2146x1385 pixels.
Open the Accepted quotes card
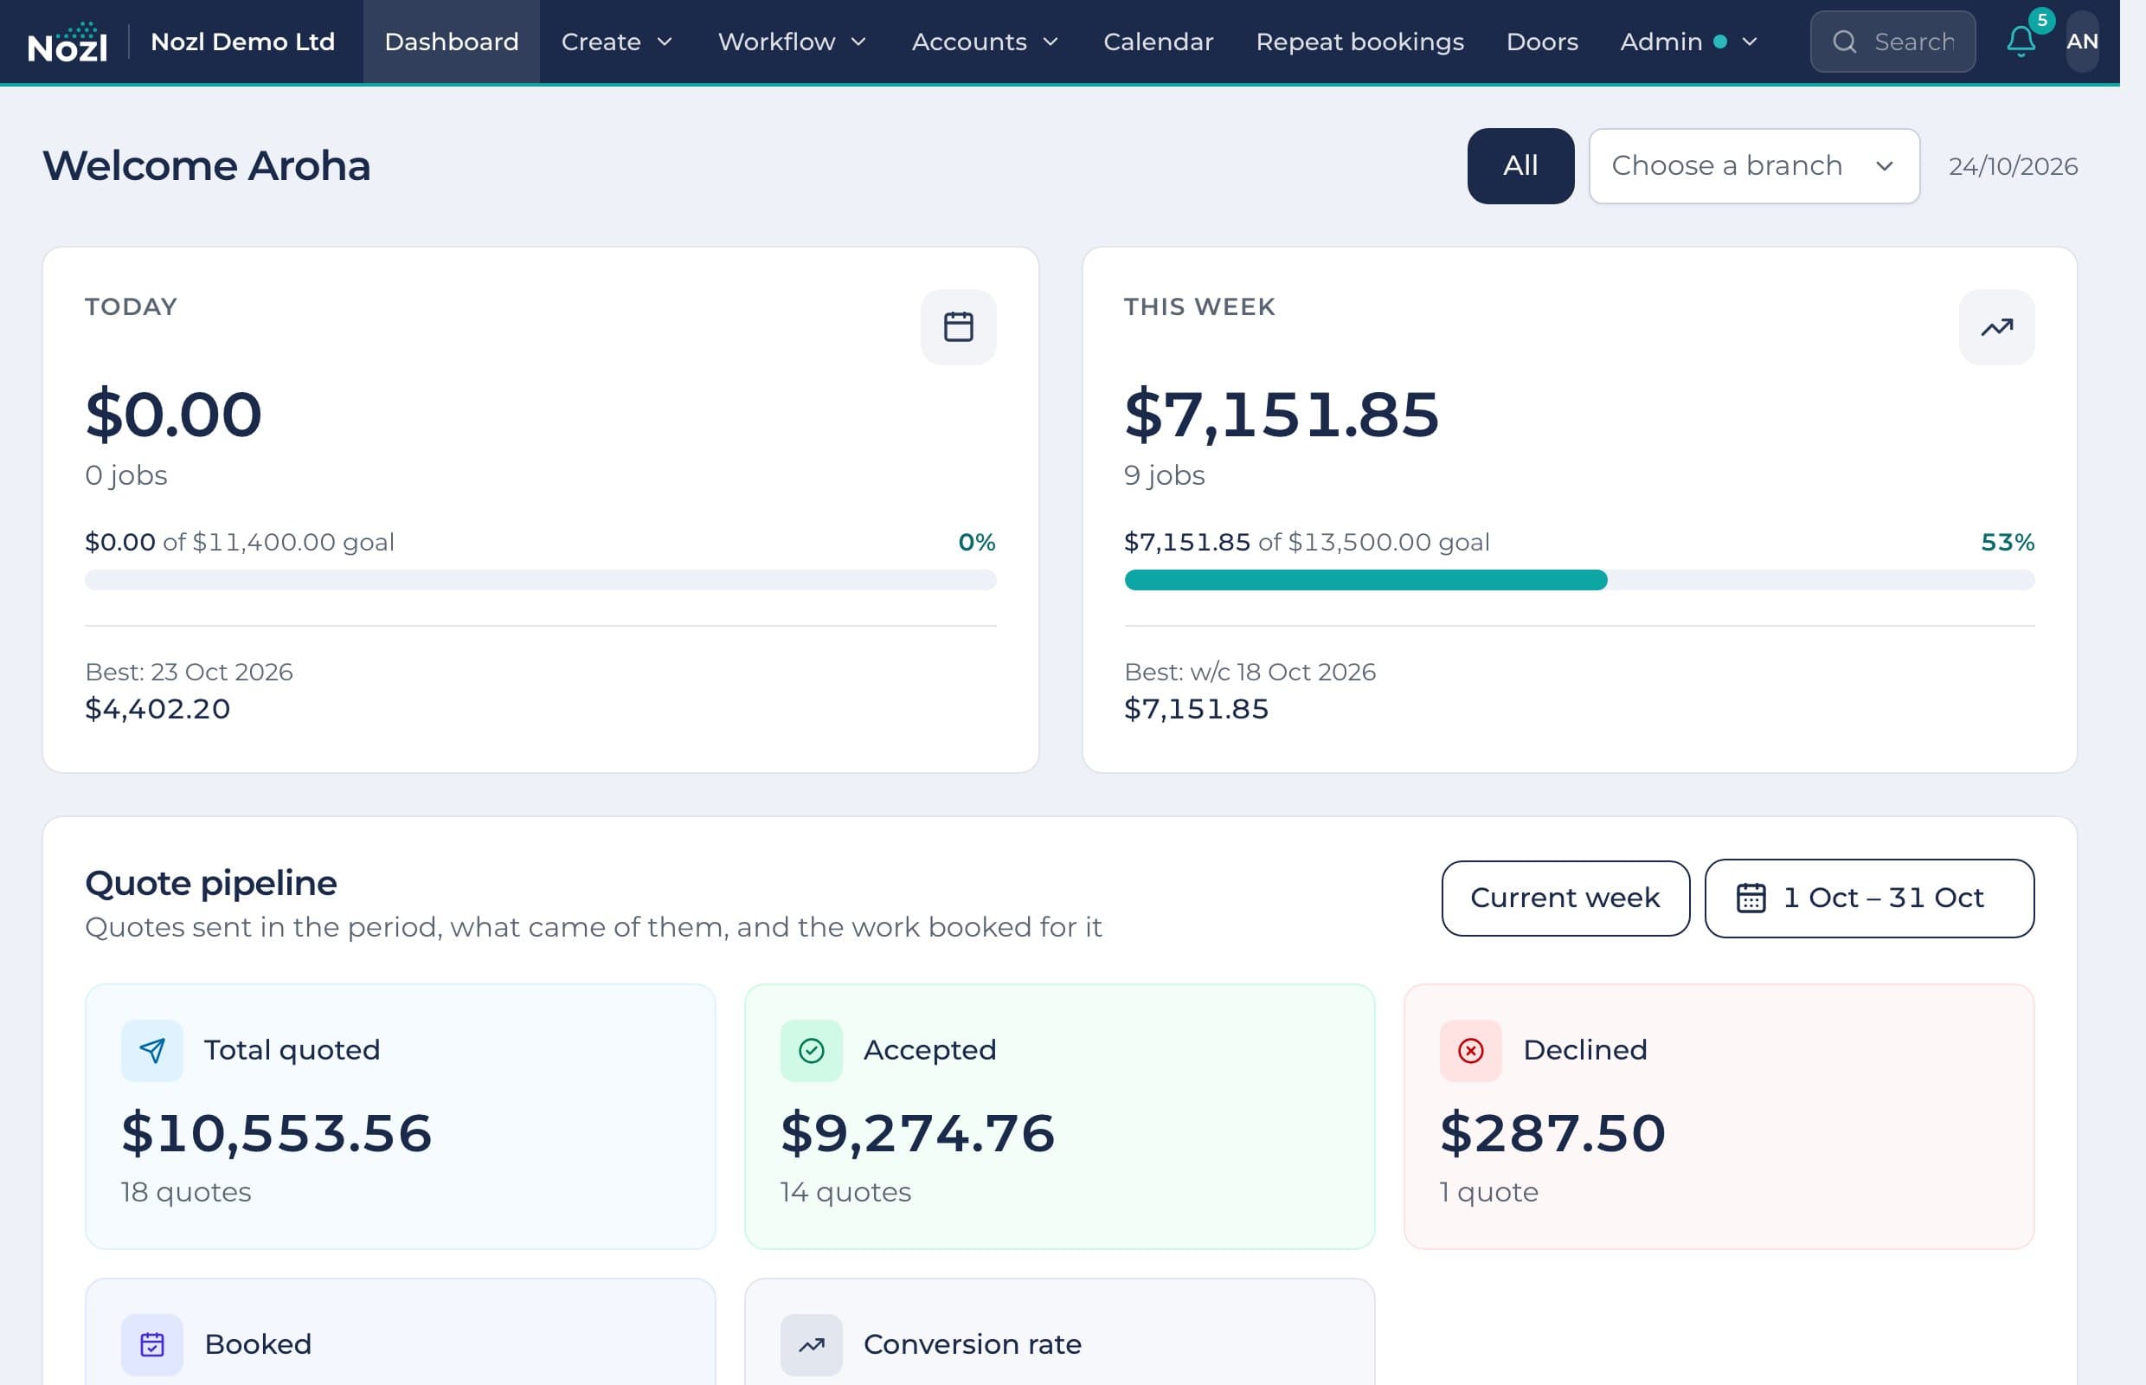[x=1059, y=1116]
